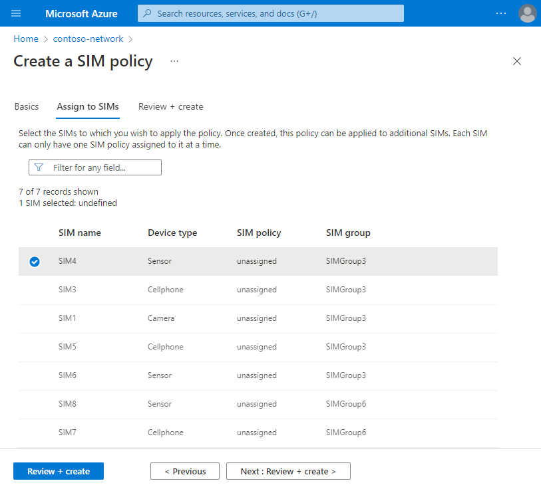Viewport: 541px width, 493px height.
Task: Select the SIM3 row
Action: (67, 290)
